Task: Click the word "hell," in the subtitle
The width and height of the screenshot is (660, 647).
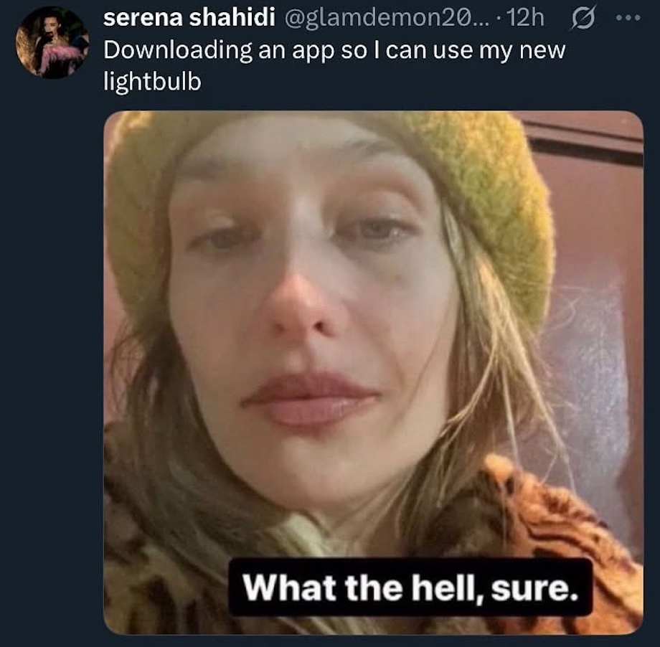Action: (x=460, y=587)
